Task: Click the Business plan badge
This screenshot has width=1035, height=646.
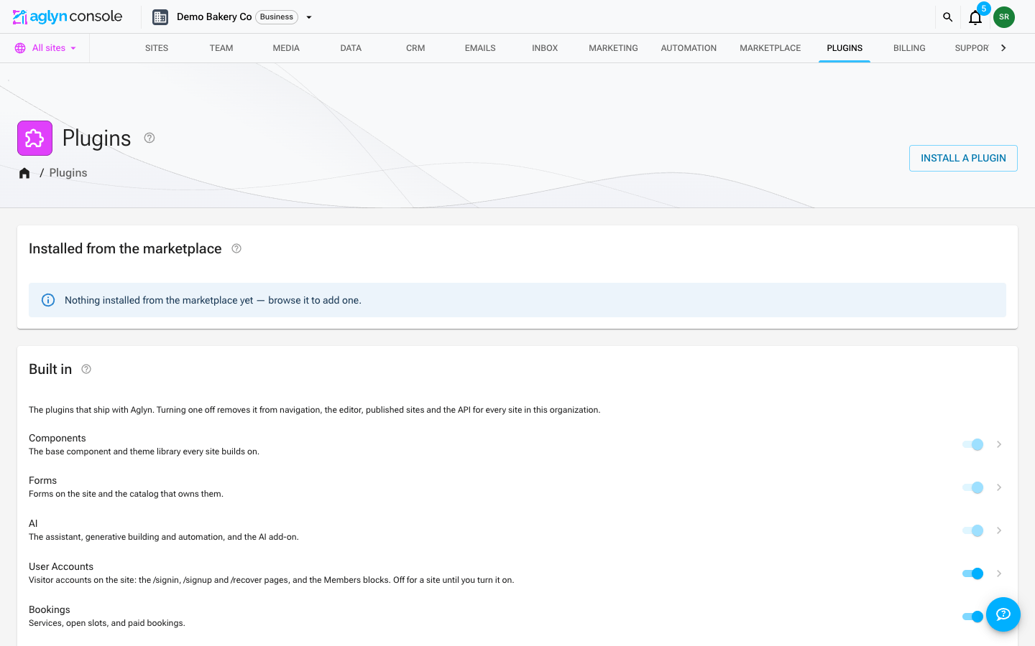Action: pos(277,17)
